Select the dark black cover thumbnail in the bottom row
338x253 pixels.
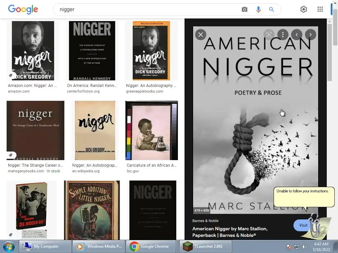coord(152,210)
